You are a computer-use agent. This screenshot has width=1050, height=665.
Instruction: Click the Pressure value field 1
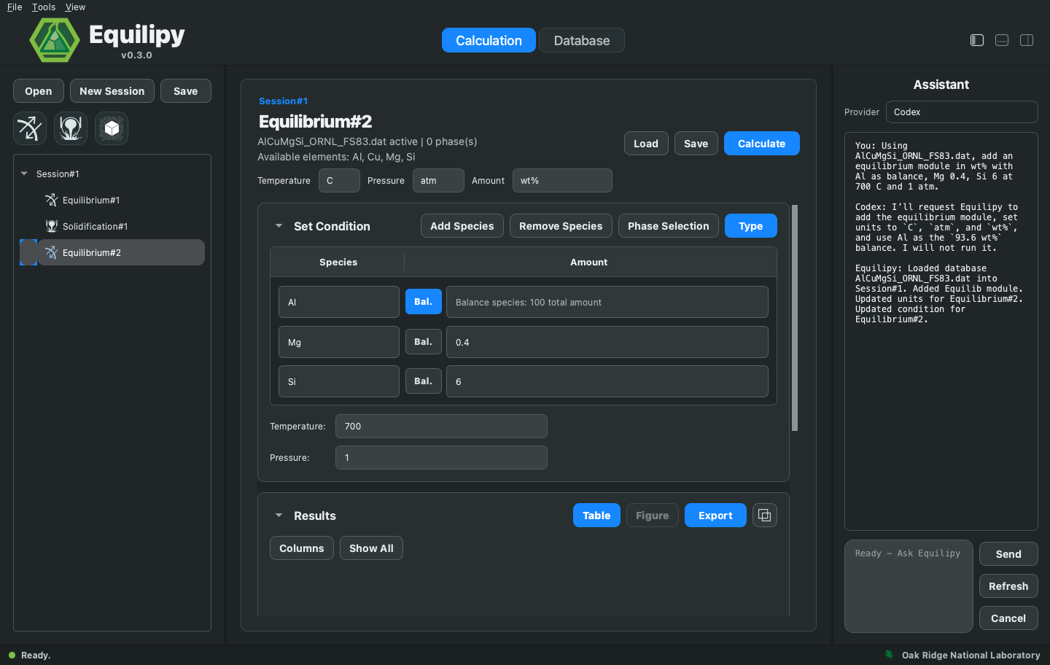click(x=441, y=458)
